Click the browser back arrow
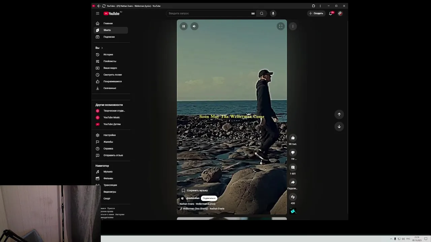 99,6
